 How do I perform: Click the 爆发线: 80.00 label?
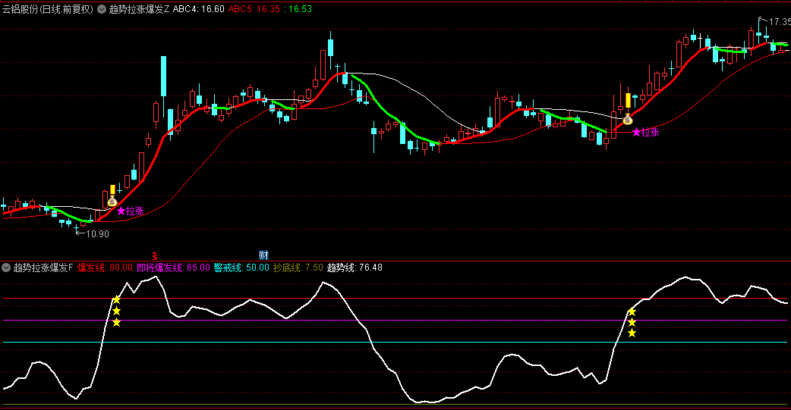(x=105, y=268)
